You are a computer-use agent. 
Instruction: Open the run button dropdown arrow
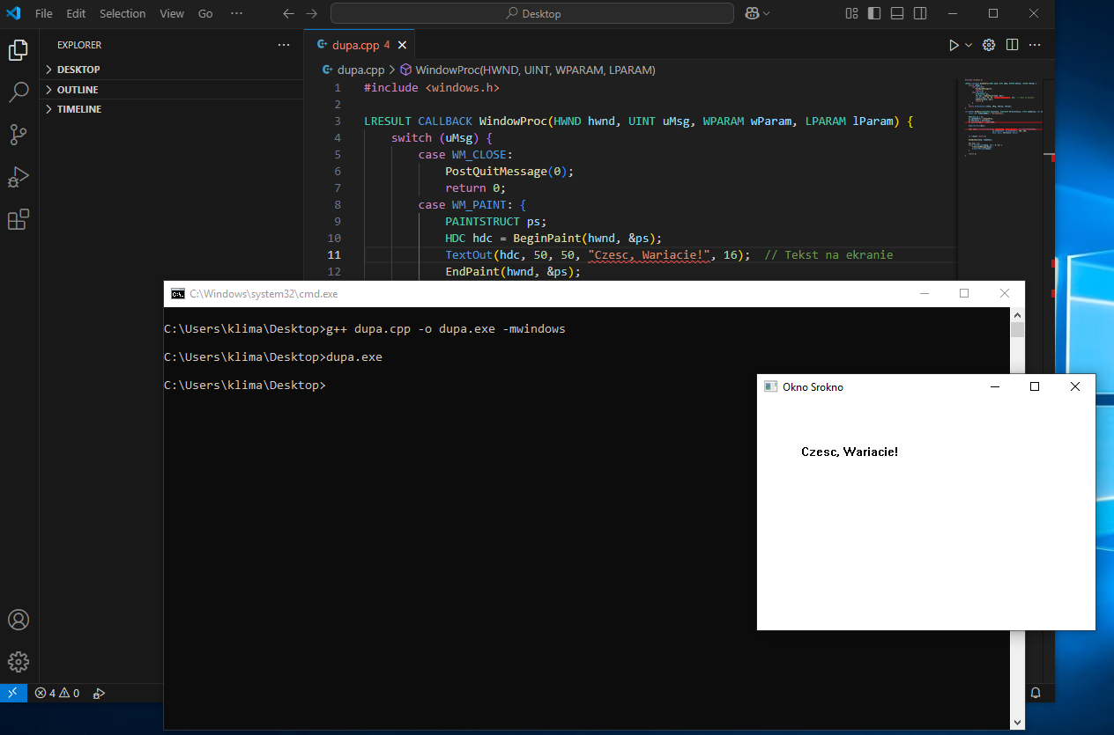coord(969,45)
